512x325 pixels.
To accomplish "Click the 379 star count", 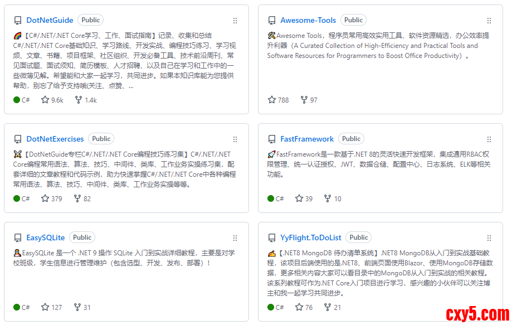I will tap(56, 199).
